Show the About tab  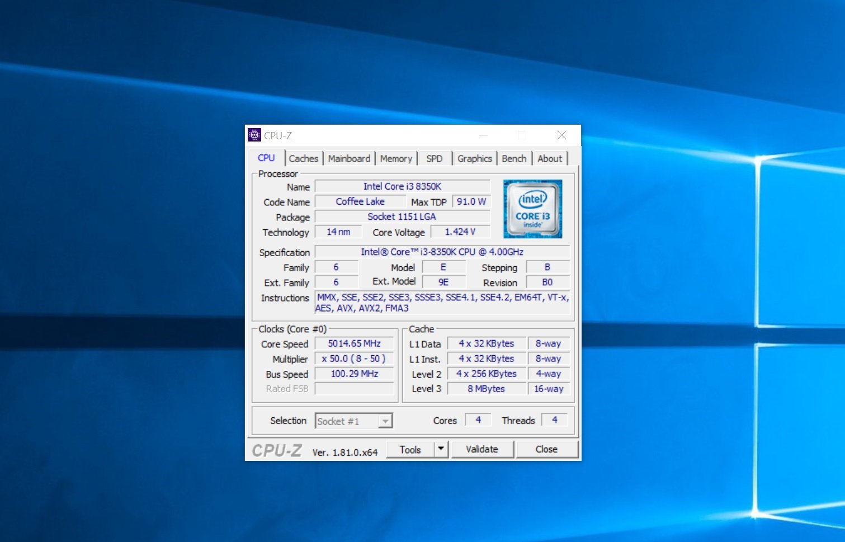coord(550,159)
